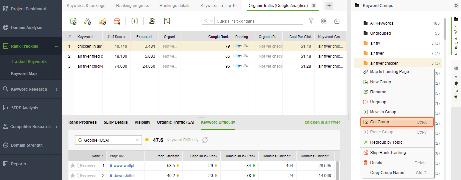
Task: Toggle the star on the rank 1 result
Action: click(73, 165)
